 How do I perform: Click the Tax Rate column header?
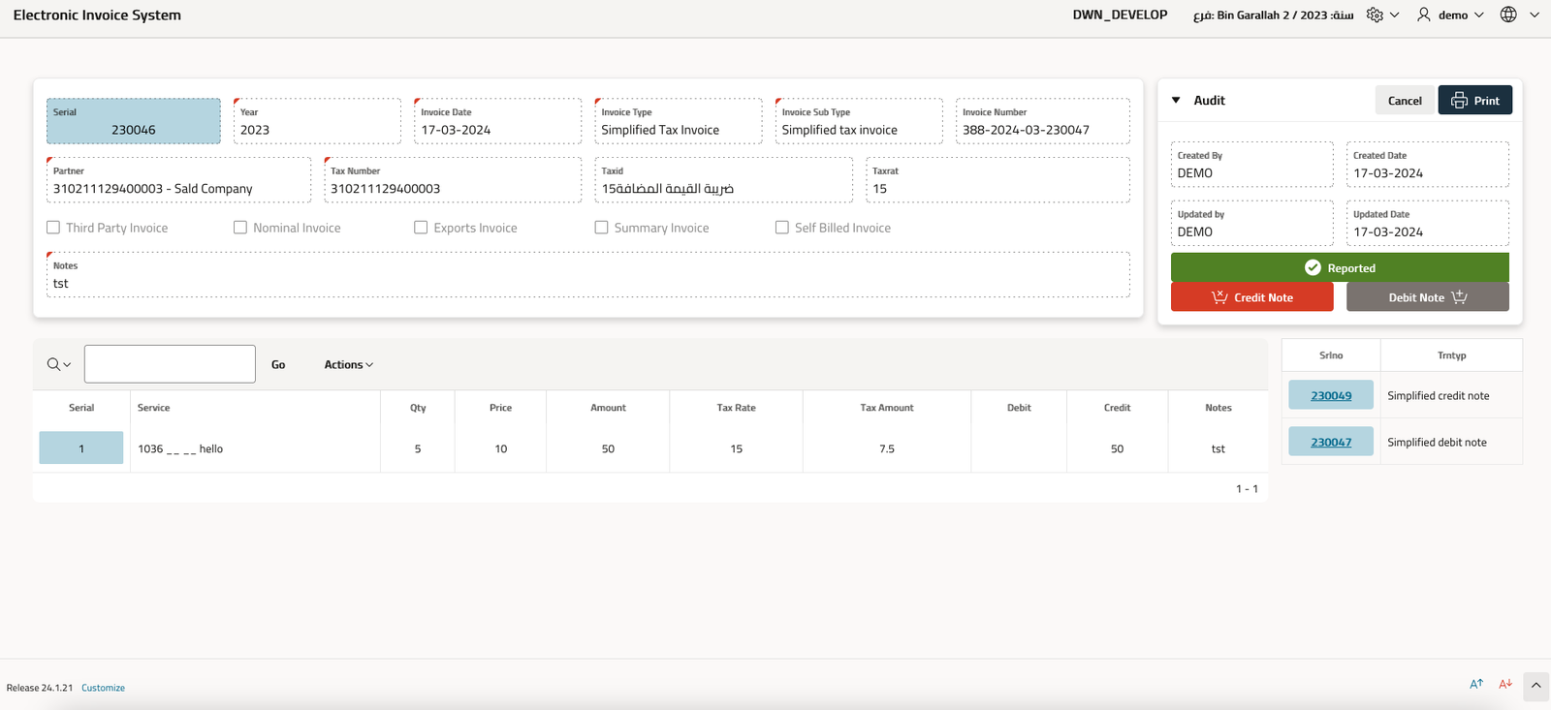[x=736, y=408]
